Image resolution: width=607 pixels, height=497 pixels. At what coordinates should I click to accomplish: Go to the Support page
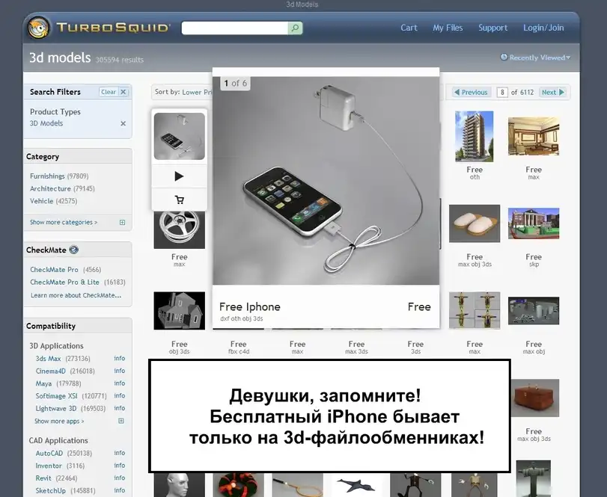tap(492, 28)
